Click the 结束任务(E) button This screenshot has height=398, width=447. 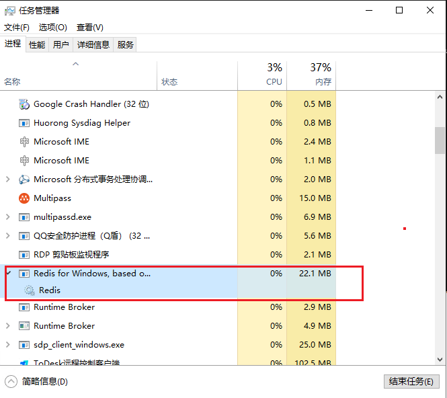tap(411, 381)
